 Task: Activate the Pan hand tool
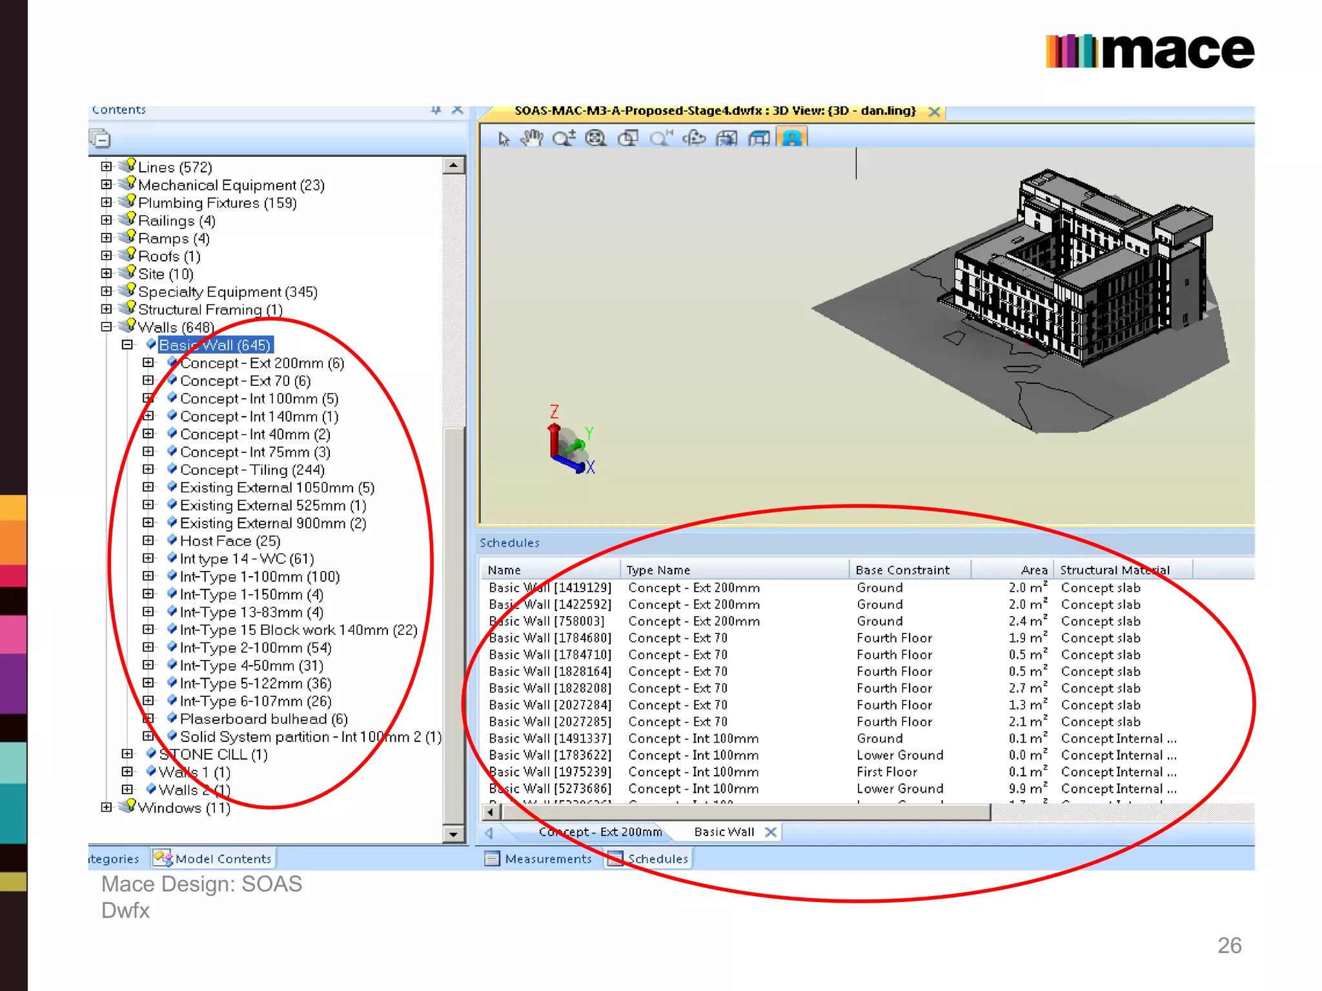click(x=533, y=138)
